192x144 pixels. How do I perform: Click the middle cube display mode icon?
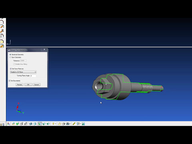tap(44, 124)
